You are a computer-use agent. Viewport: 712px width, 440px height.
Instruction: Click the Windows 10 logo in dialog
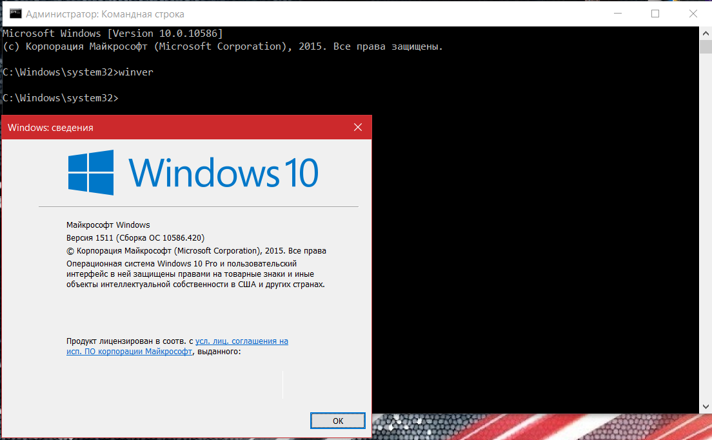click(193, 172)
